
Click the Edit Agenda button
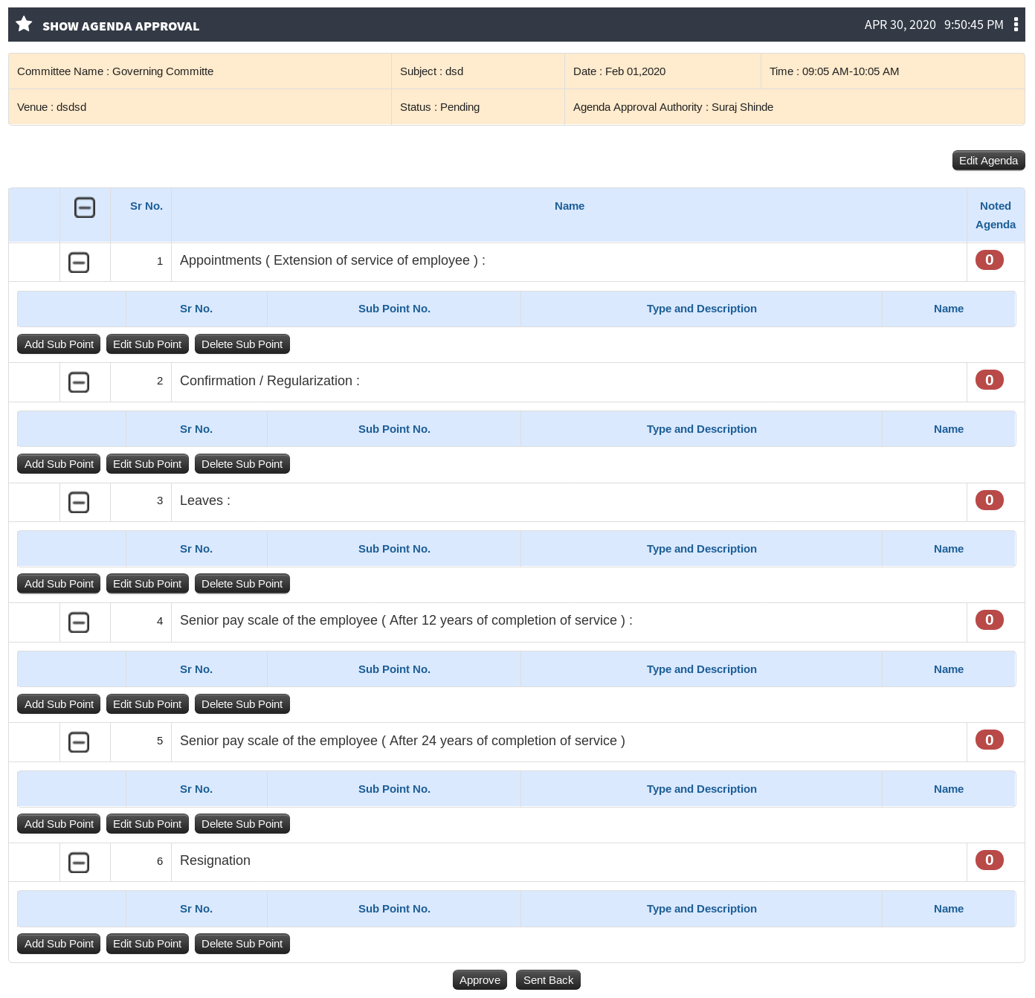pos(988,161)
